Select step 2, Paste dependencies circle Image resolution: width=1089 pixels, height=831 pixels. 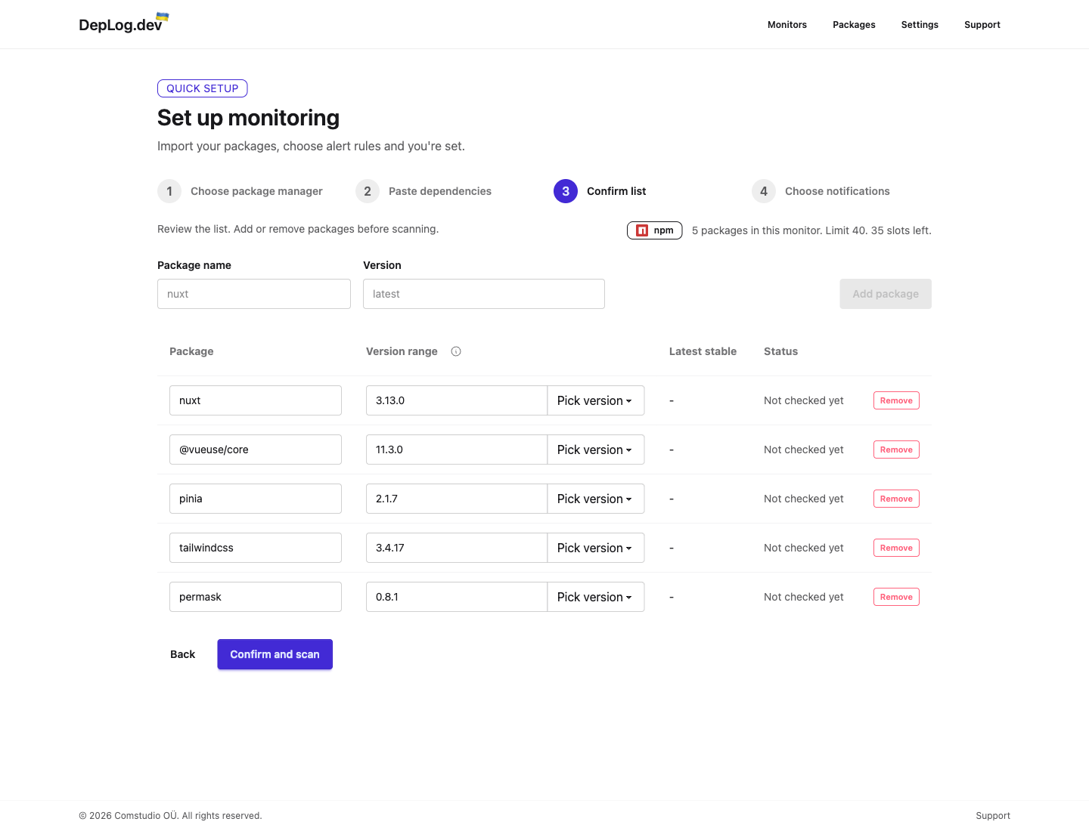pyautogui.click(x=367, y=191)
